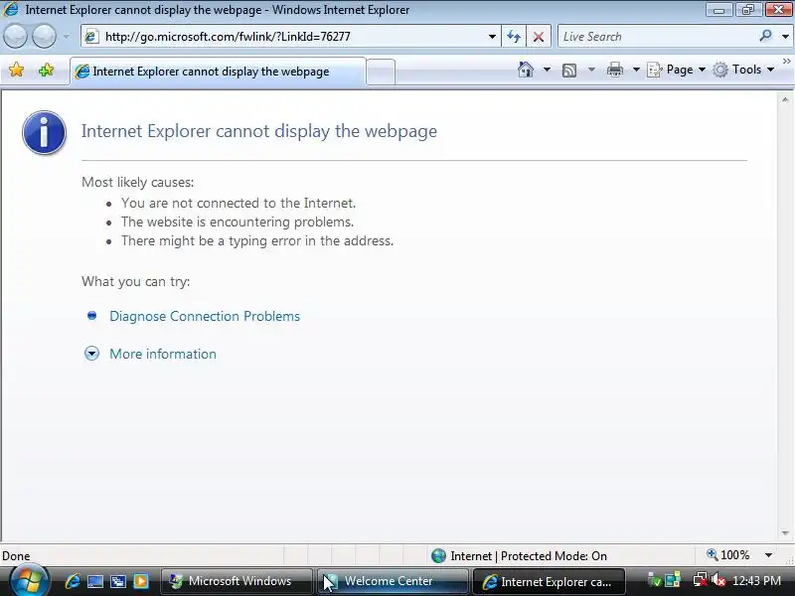Screen dimensions: 795x596
Task: Click the muted volume tray icon
Action: tap(717, 580)
